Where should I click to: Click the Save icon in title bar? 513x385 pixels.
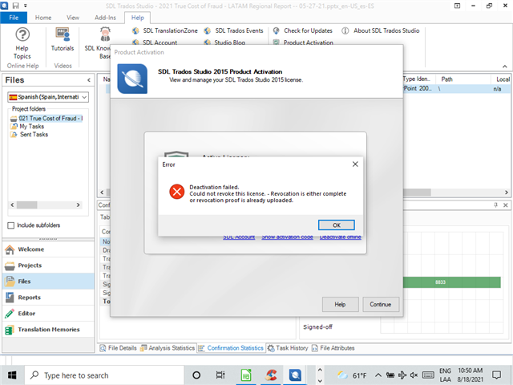tap(15, 6)
